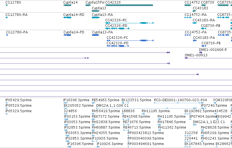Open EST IP03053.5prime
The width and height of the screenshot is (232, 148).
[x=77, y=122]
